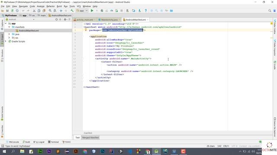Open Unity from taskbar
Screen dimensions: 277x155
coord(121,151)
